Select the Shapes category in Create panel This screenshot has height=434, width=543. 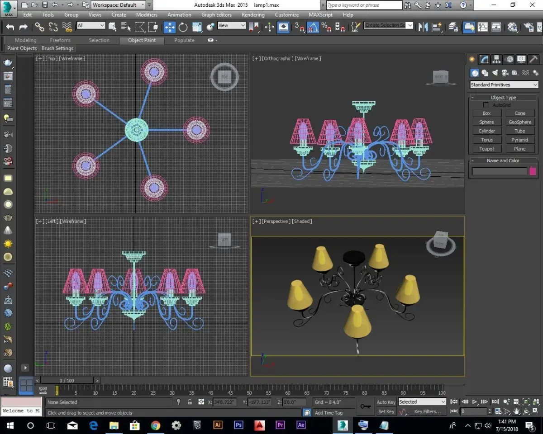tap(485, 73)
